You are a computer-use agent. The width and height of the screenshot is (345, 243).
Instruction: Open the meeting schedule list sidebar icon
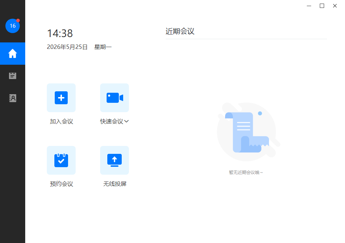pos(13,75)
